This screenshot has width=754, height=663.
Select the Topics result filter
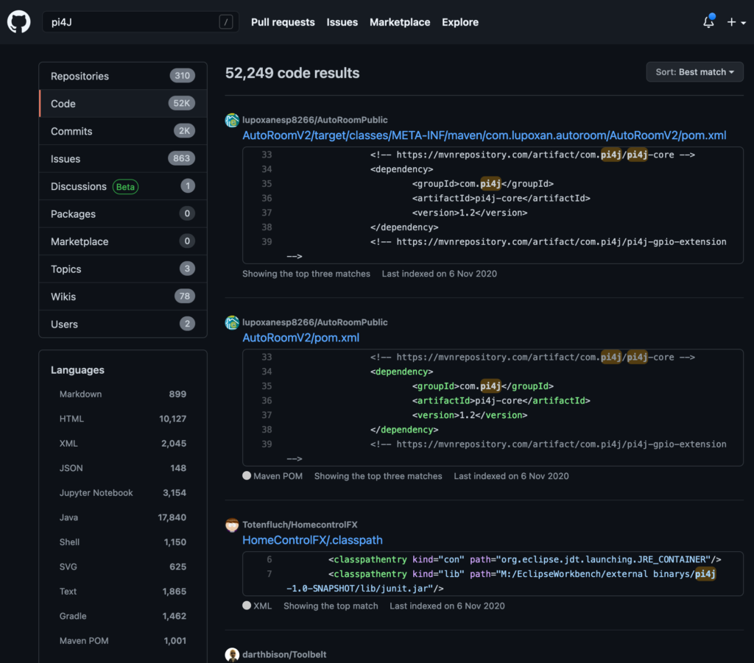[x=123, y=269]
